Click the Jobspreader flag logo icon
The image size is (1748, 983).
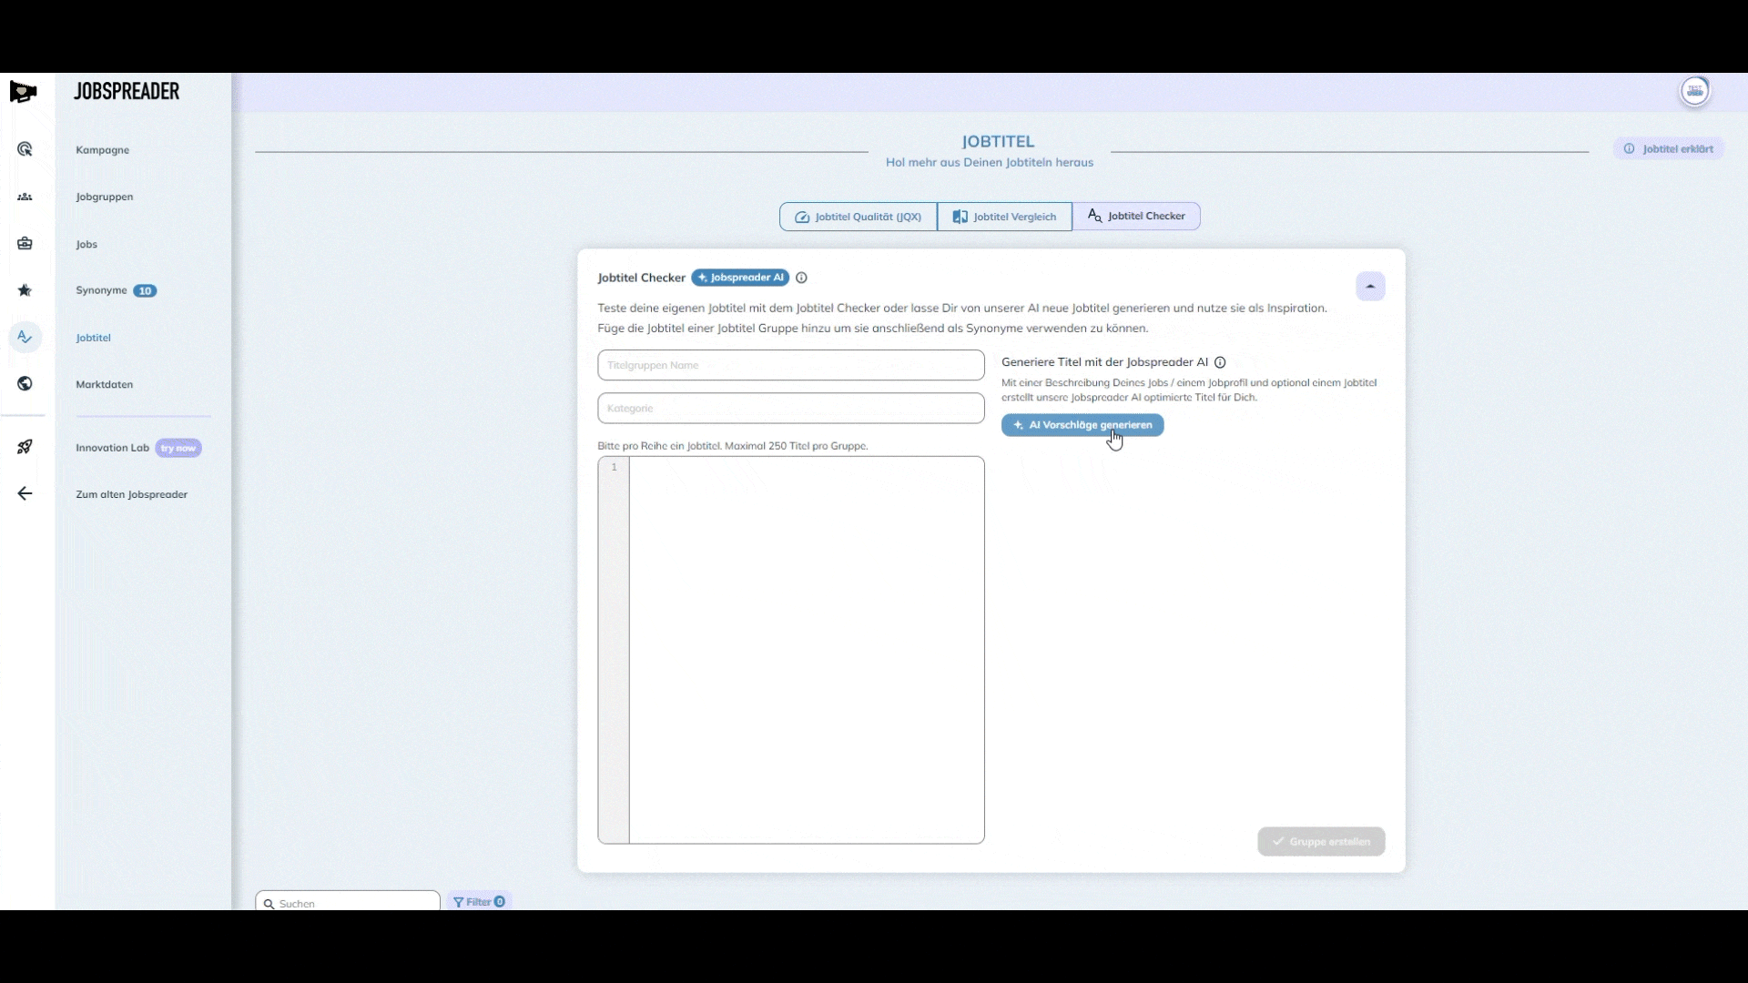point(23,92)
